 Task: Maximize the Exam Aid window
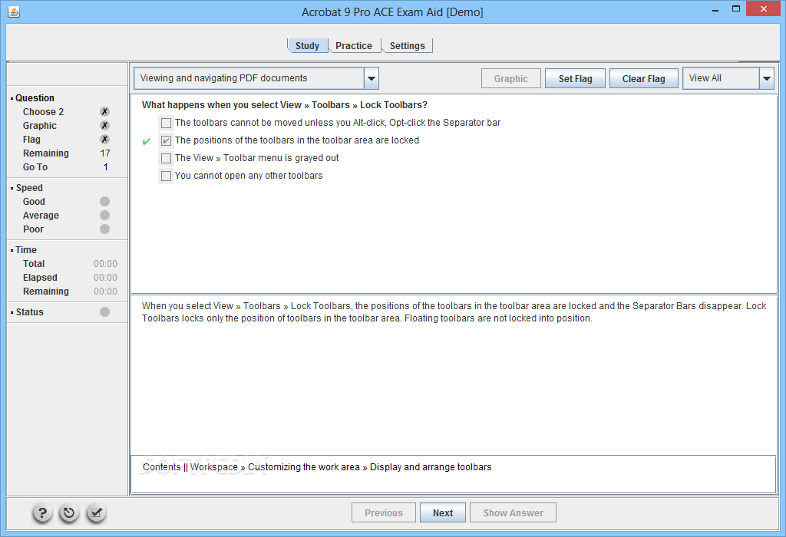click(736, 8)
